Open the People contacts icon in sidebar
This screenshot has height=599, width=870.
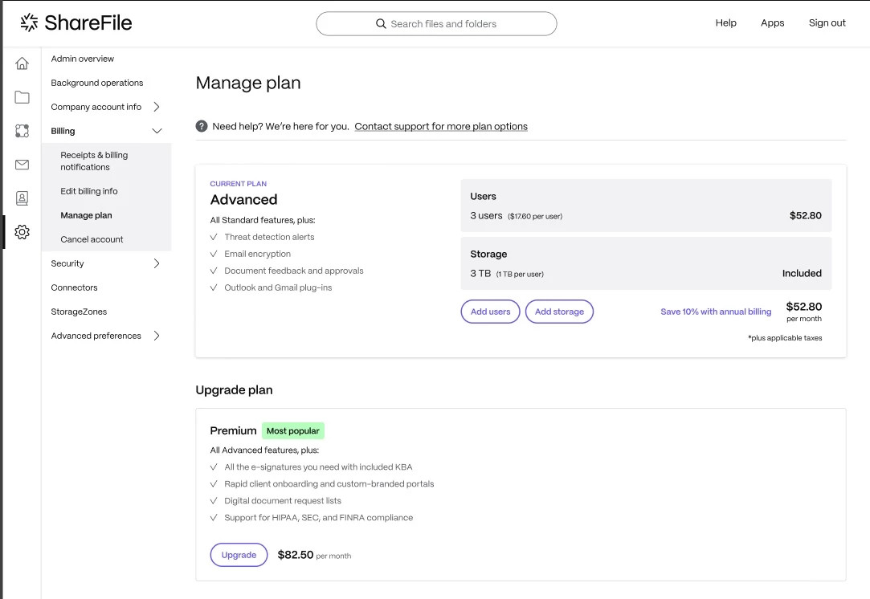[x=22, y=198]
